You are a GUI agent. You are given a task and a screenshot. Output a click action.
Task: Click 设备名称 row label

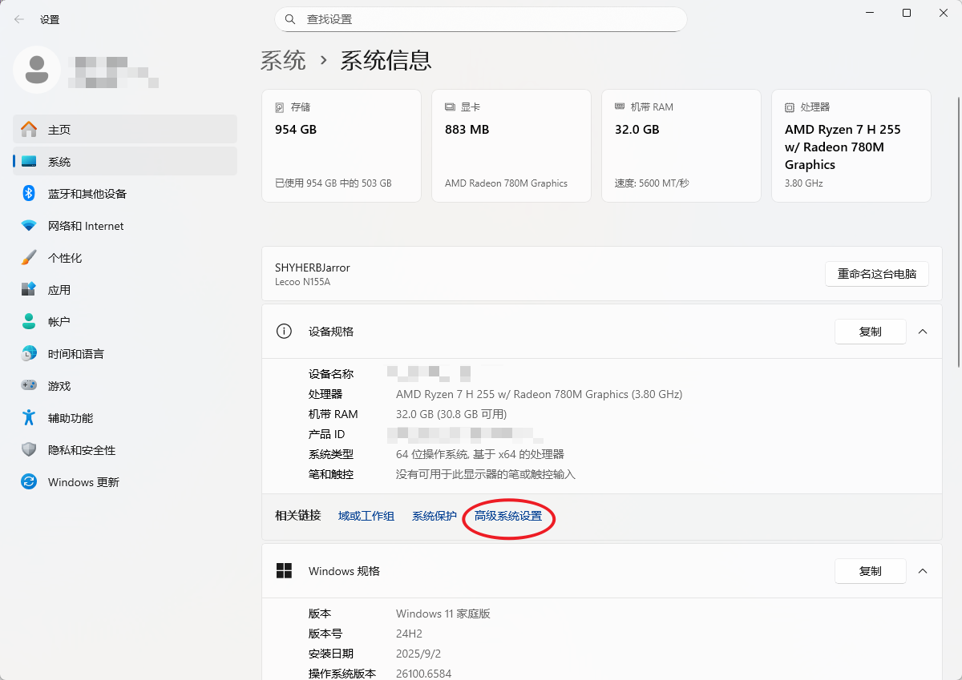tap(331, 374)
